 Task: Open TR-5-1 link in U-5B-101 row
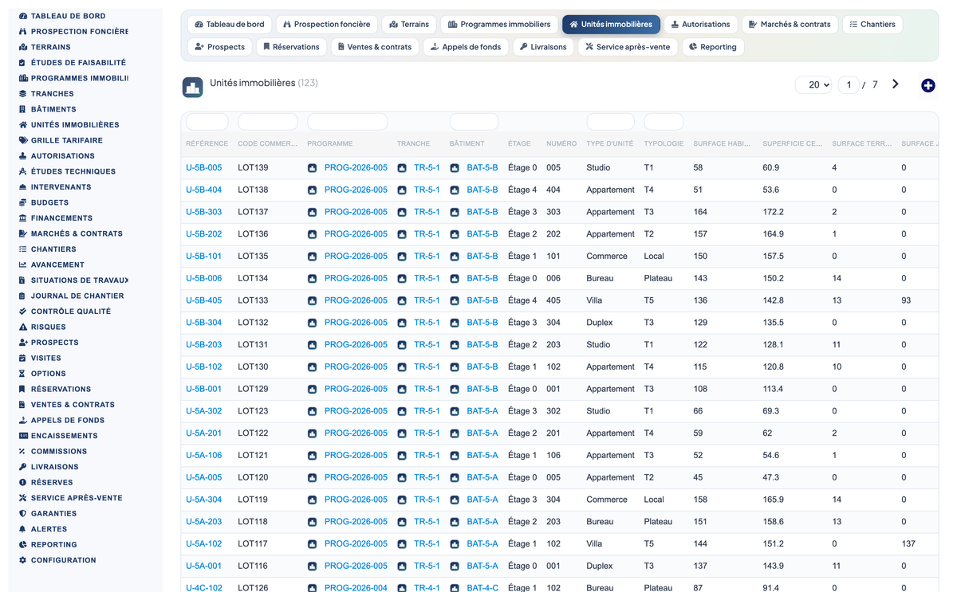click(427, 257)
